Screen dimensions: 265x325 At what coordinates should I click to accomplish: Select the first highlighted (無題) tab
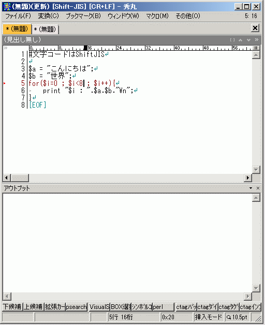pyautogui.click(x=17, y=29)
